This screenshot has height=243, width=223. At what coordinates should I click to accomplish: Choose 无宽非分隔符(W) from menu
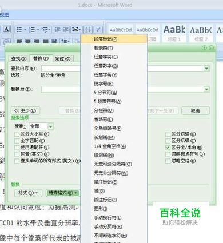point(114,173)
